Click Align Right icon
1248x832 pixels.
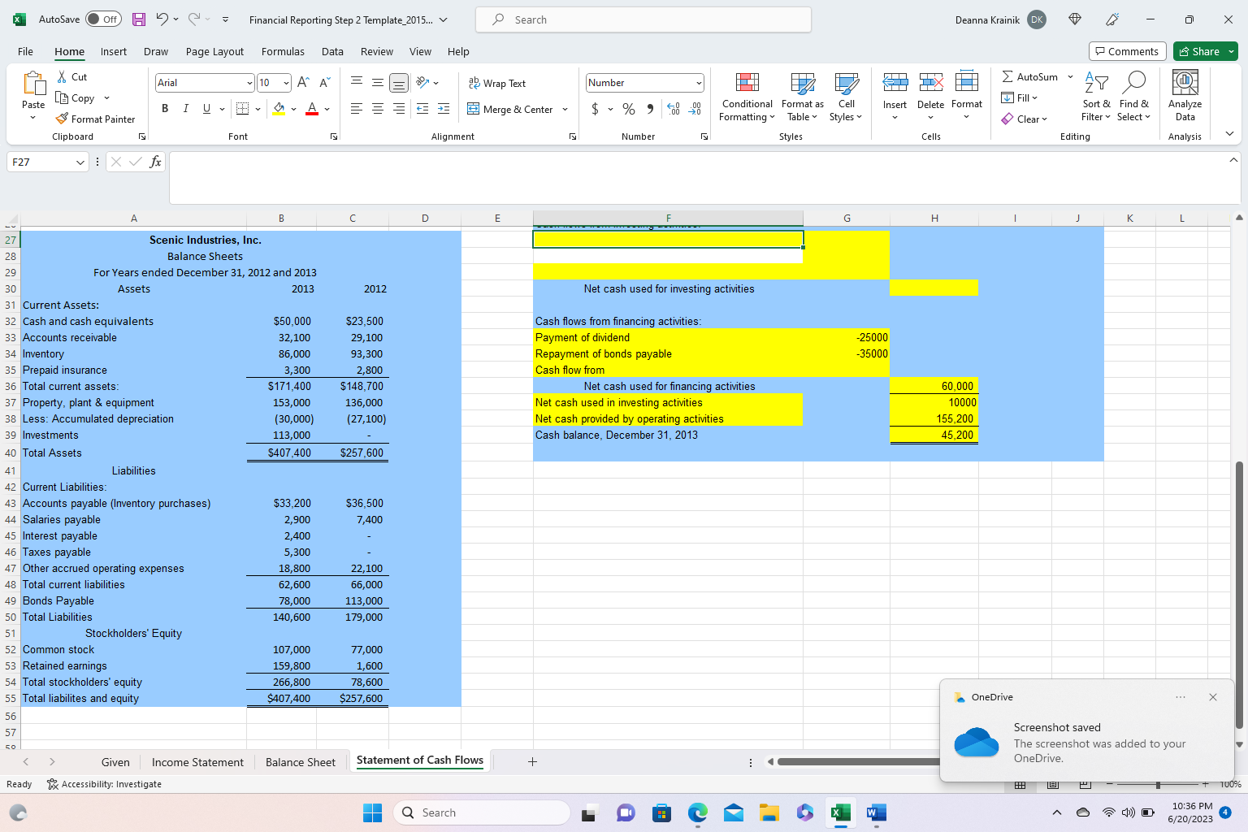(x=399, y=109)
